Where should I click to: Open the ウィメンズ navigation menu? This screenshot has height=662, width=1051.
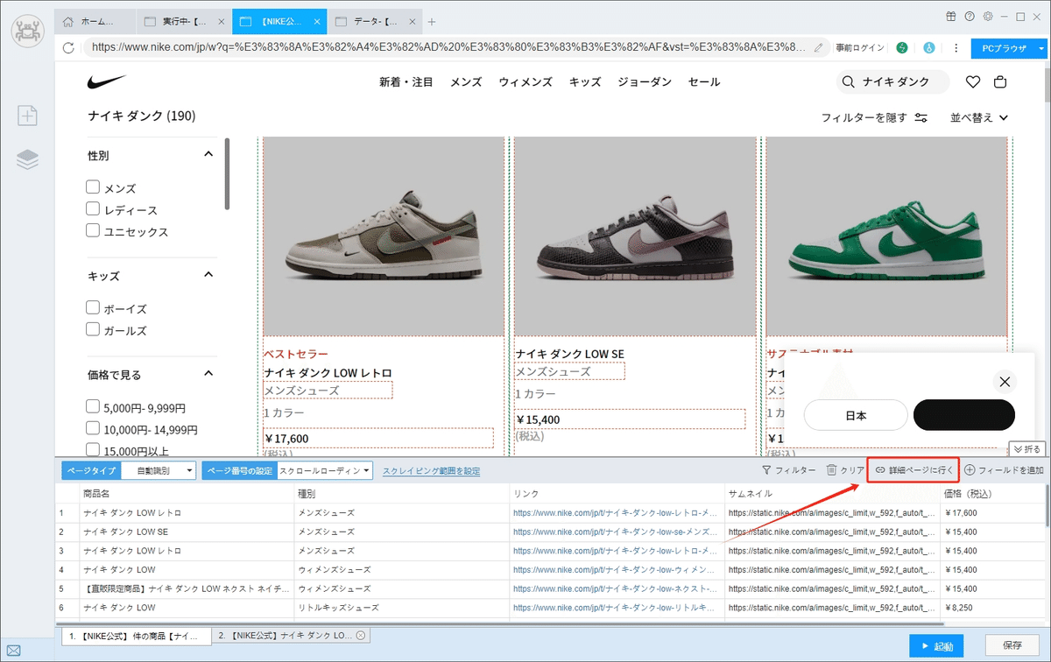click(525, 81)
